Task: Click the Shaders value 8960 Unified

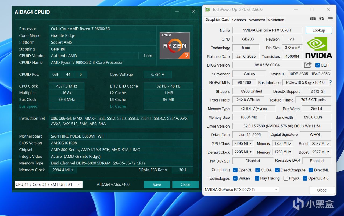Action: [x=252, y=91]
